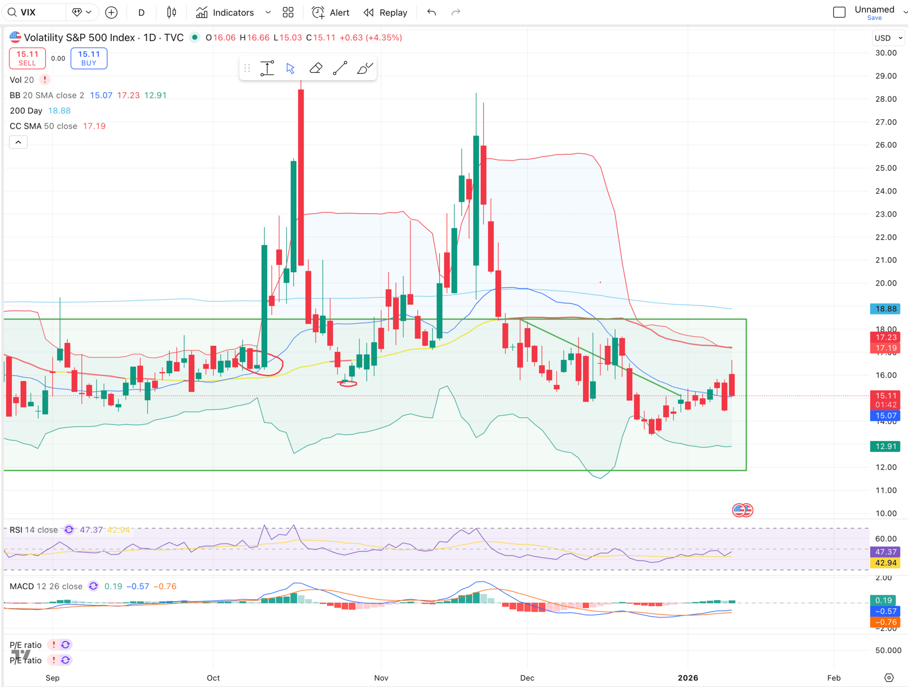Click the undo arrow
Viewport: 908px width, 687px height.
point(431,13)
